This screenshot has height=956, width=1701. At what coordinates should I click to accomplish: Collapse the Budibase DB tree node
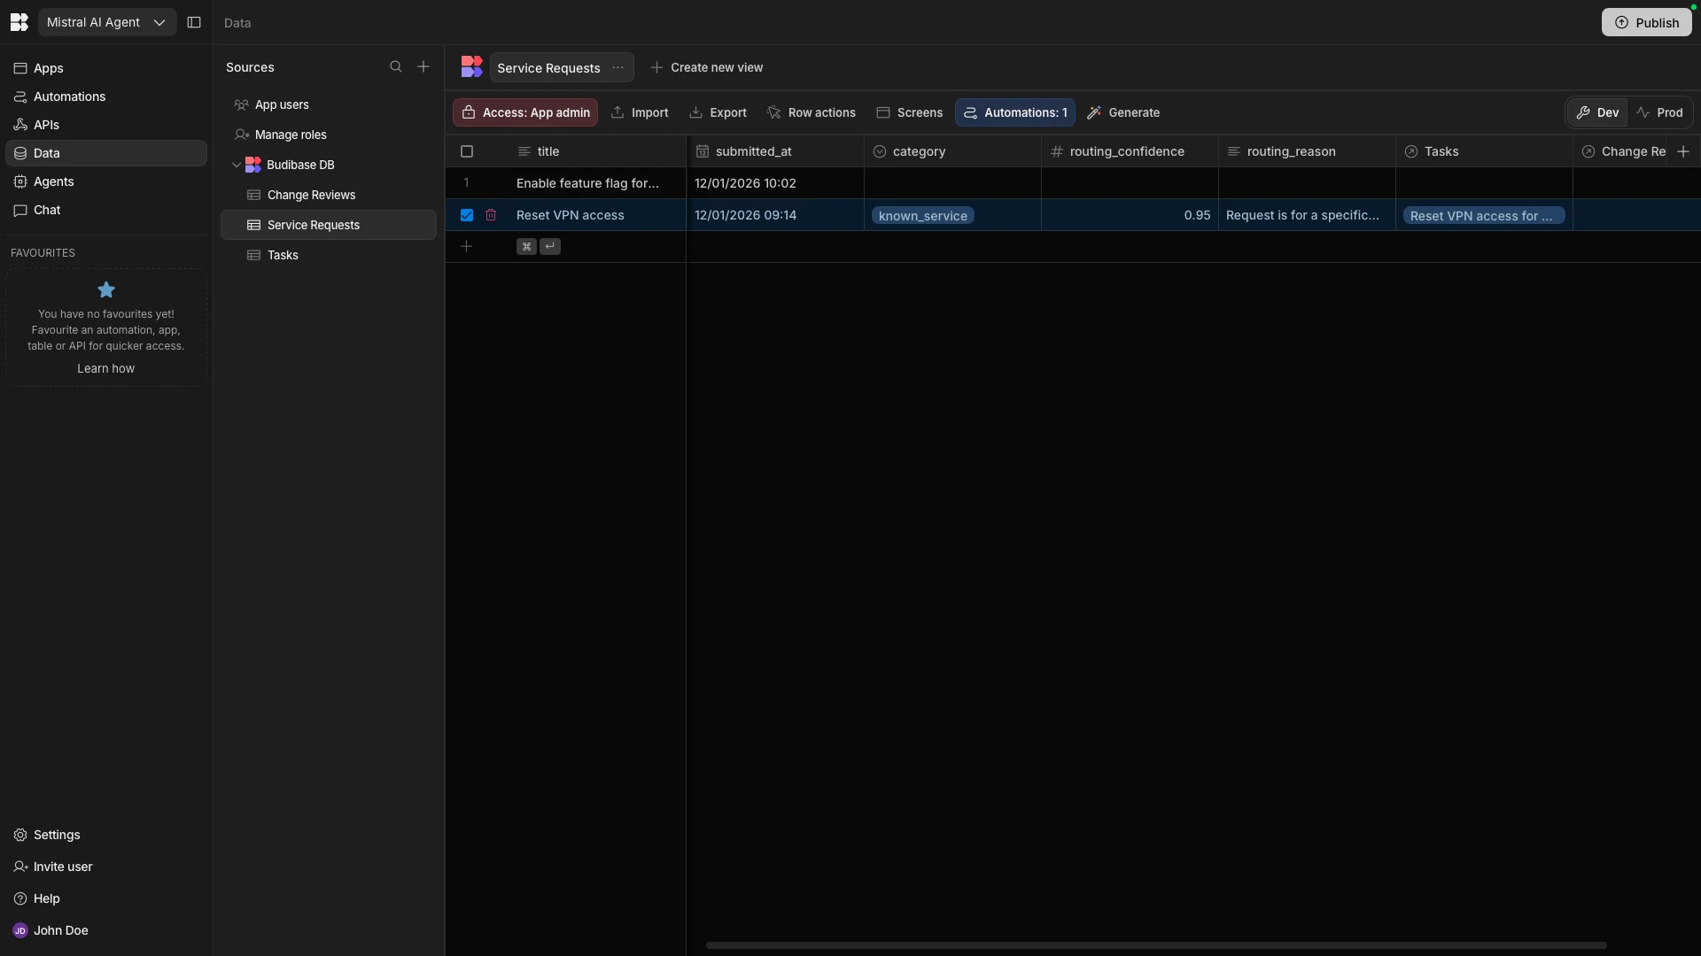(237, 165)
